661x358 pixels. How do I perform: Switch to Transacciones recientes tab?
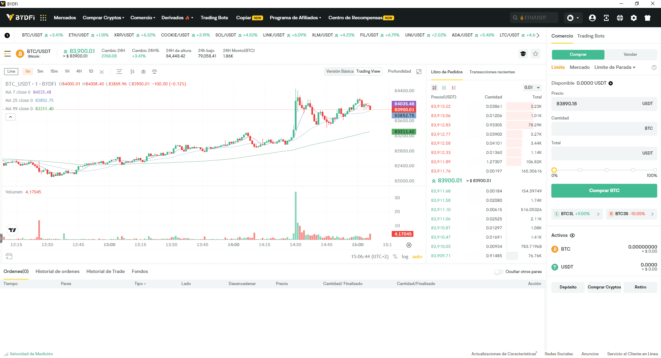[x=492, y=72]
